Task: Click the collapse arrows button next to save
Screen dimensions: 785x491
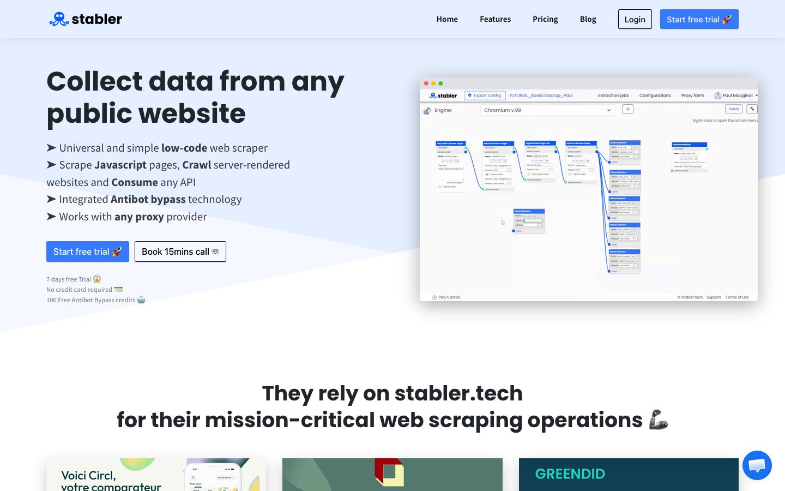Action: point(752,109)
